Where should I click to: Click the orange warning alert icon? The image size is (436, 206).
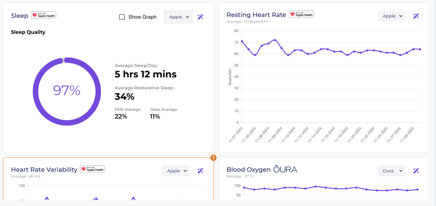[x=213, y=157]
